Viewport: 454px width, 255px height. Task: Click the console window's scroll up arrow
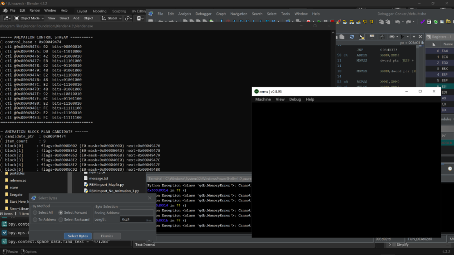(333, 32)
